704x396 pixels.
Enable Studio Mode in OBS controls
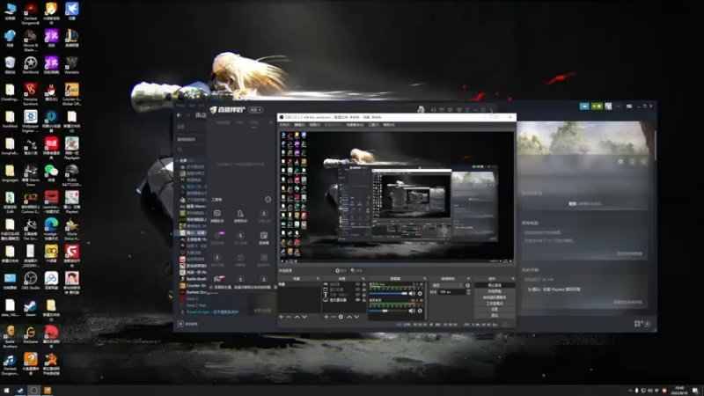(495, 304)
